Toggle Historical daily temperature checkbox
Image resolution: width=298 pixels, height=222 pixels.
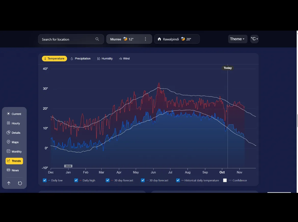[178, 180]
